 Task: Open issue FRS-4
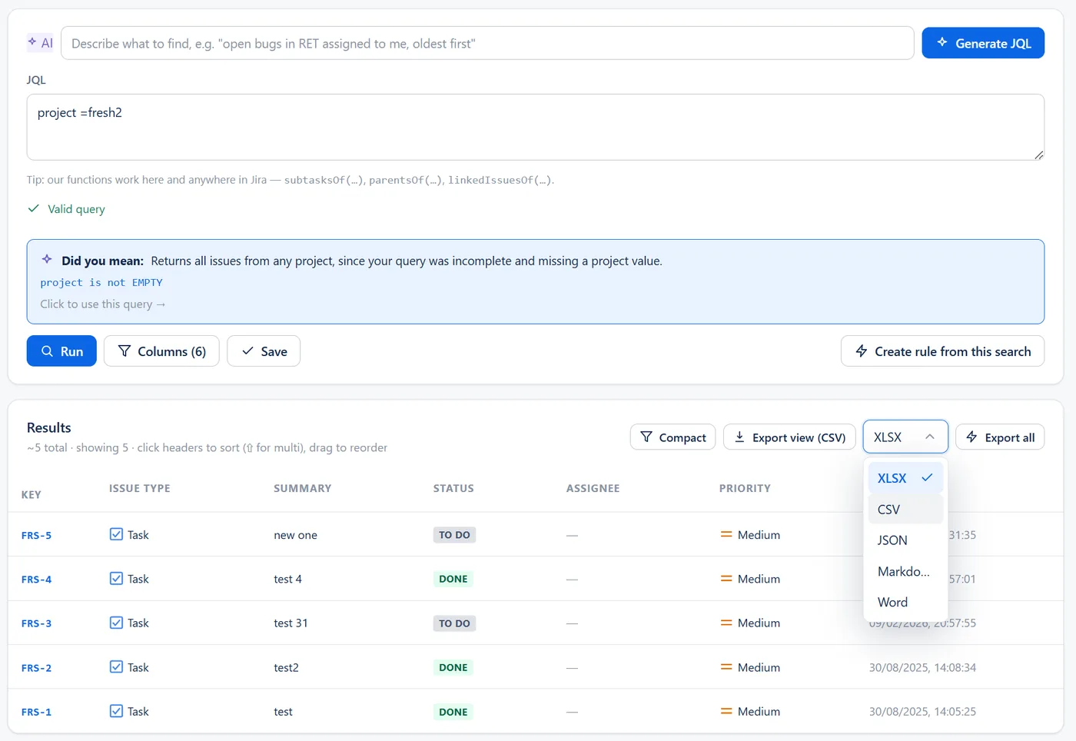[36, 579]
